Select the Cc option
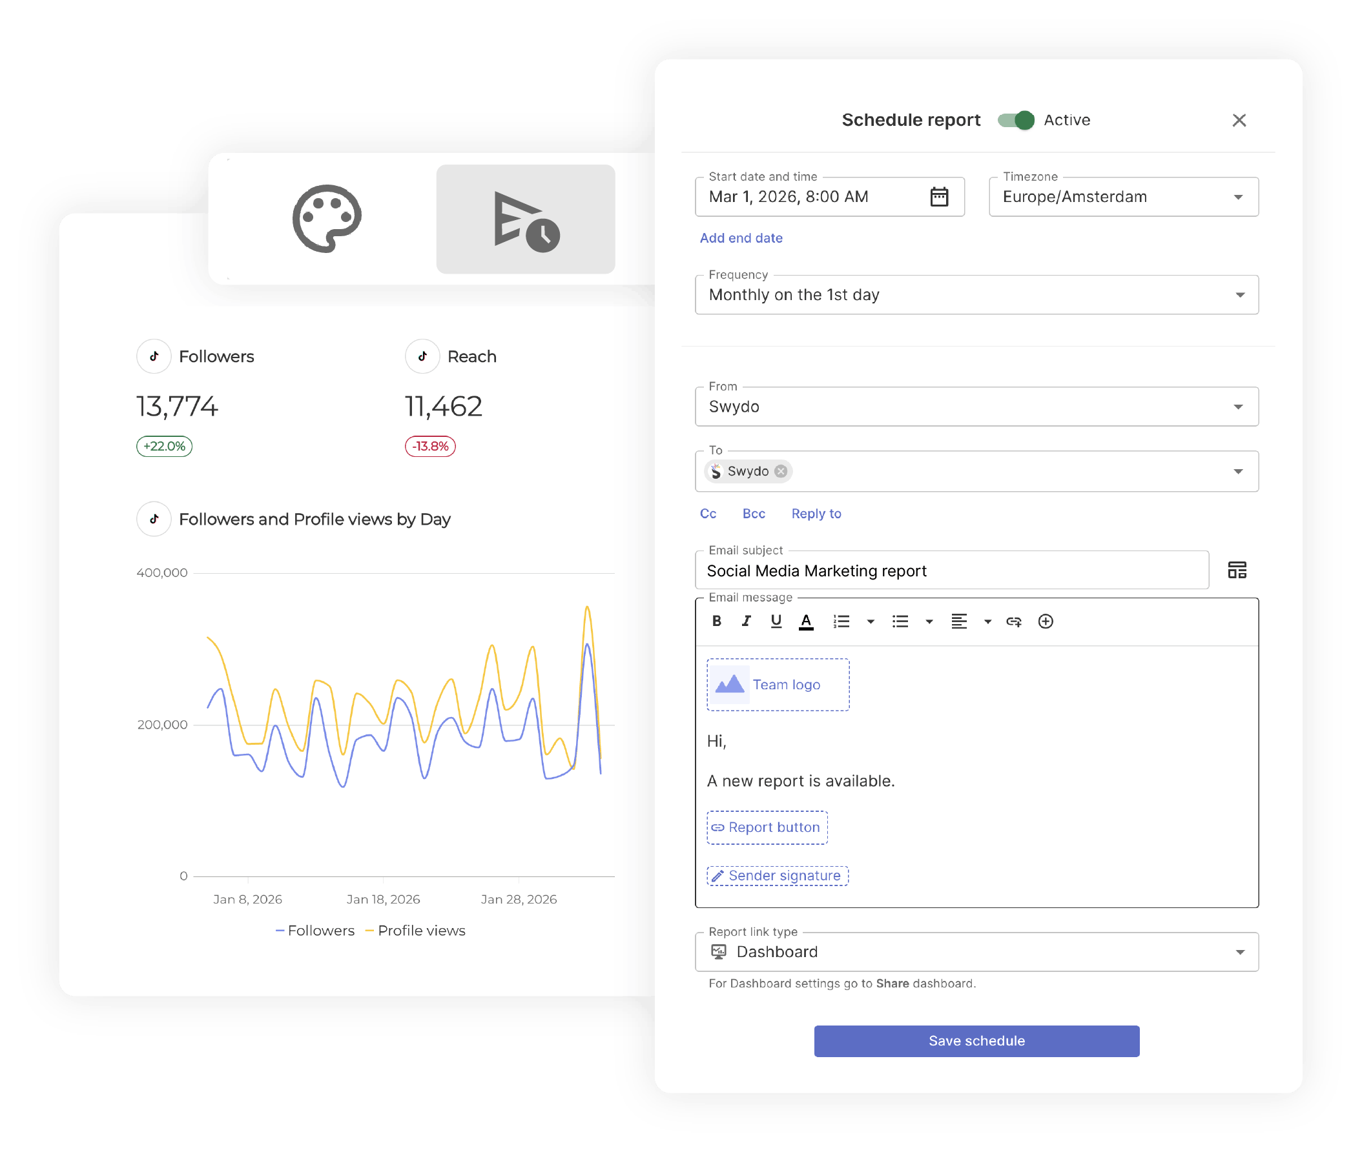1362x1152 pixels. (708, 513)
